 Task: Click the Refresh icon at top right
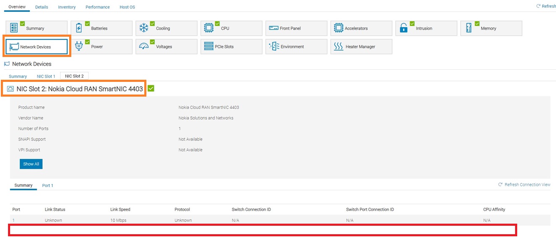(538, 6)
